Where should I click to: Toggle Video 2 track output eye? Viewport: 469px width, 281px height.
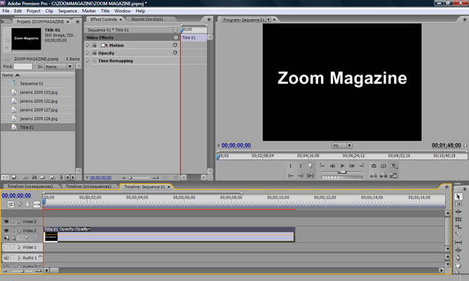[x=6, y=230]
